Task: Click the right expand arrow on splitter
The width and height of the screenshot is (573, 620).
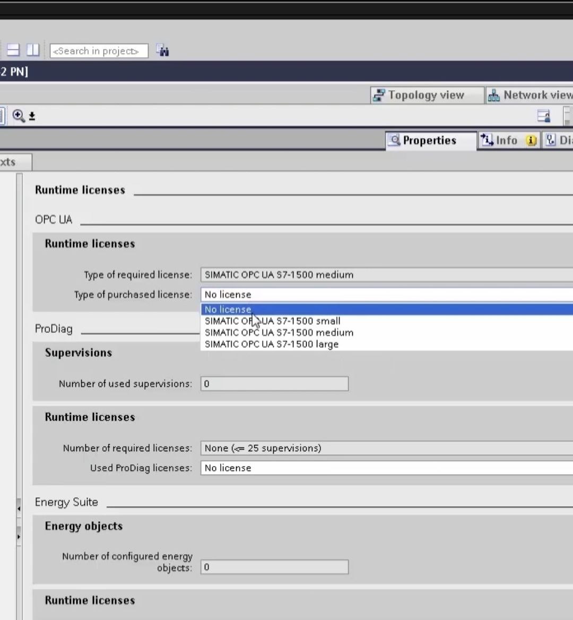Action: click(x=19, y=537)
